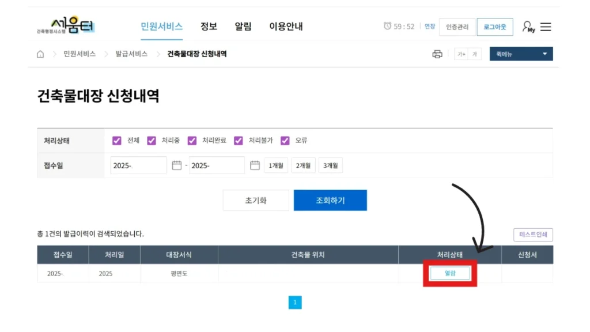
Task: Open the hamburger menu icon
Action: click(545, 27)
